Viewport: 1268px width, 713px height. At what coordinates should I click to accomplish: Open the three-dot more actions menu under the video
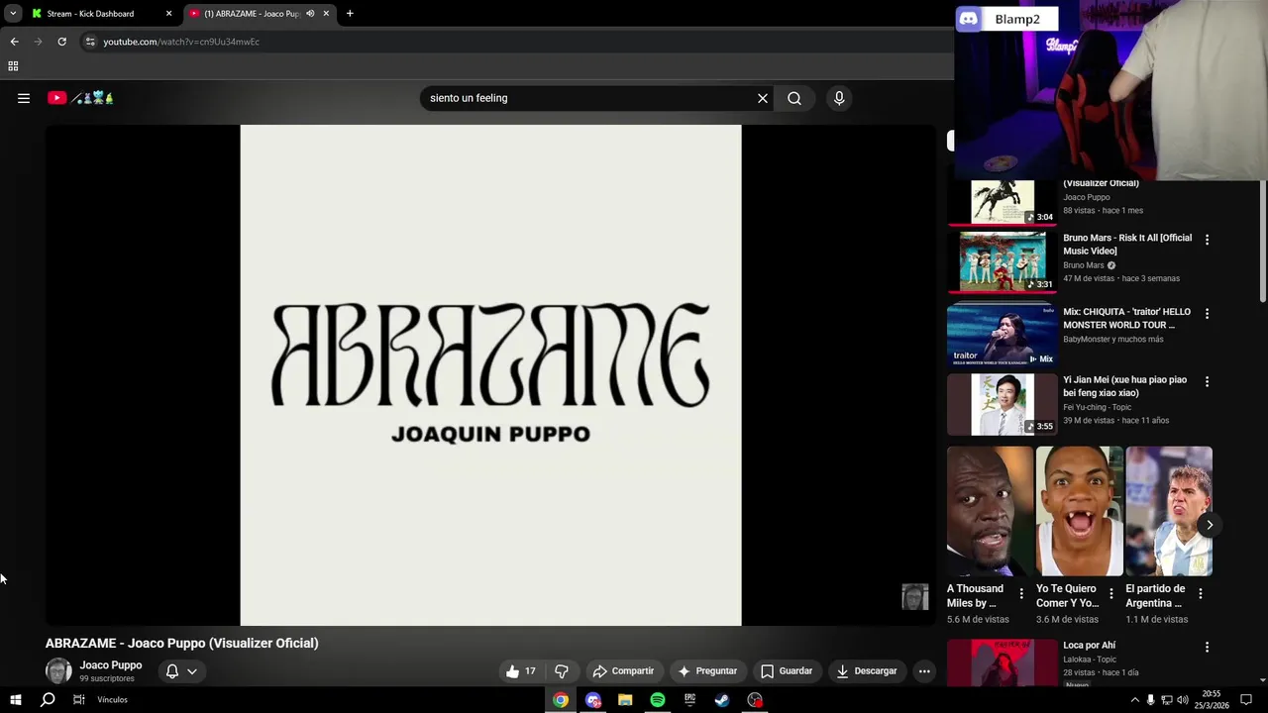(924, 671)
